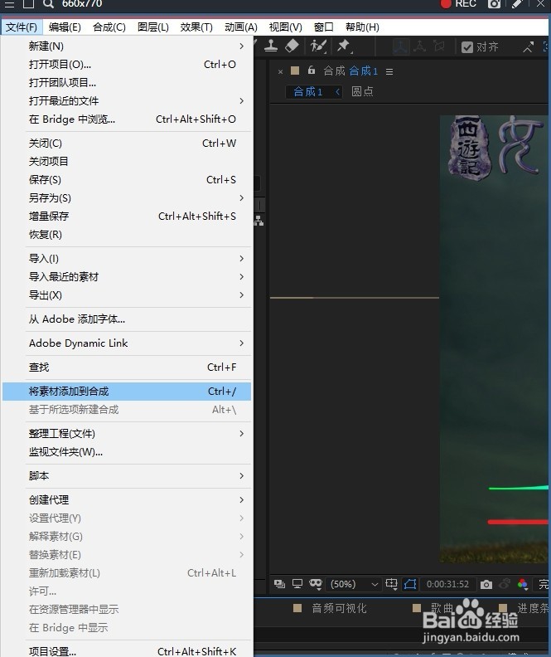Expand the 脚本 submenu
The height and width of the screenshot is (657, 551).
click(x=126, y=476)
